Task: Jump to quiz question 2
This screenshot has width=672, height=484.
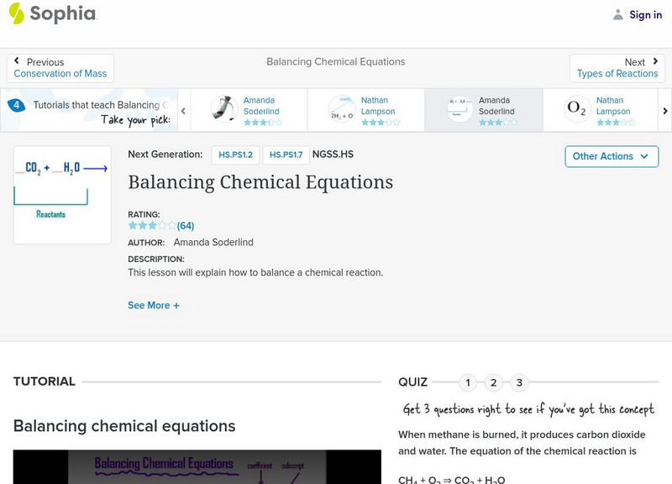Action: [494, 383]
